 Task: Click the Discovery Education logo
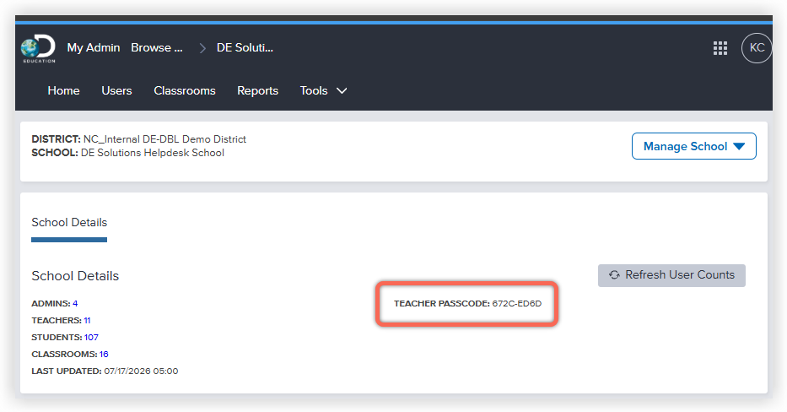(38, 48)
